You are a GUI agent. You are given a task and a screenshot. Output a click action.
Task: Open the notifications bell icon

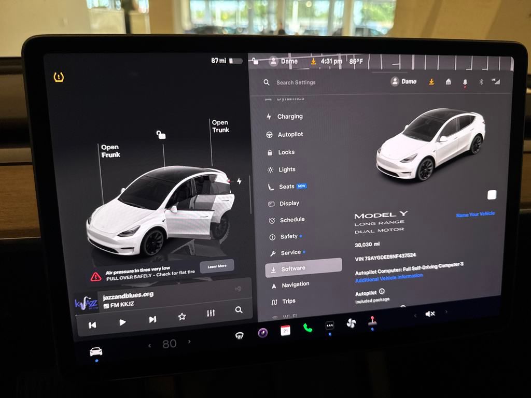(465, 82)
